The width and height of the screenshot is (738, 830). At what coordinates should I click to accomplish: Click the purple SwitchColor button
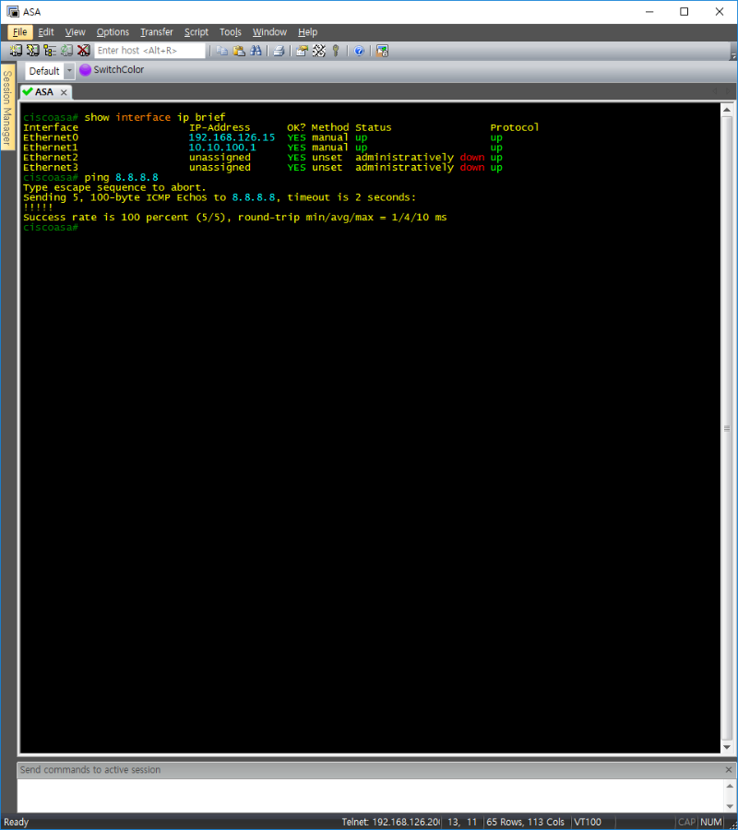click(112, 70)
